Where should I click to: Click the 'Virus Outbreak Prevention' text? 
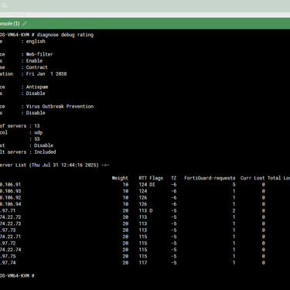(x=60, y=107)
